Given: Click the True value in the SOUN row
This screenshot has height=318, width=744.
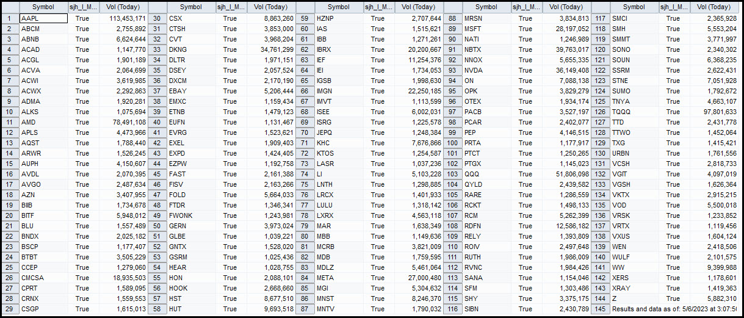Looking at the screenshot, I should [673, 60].
